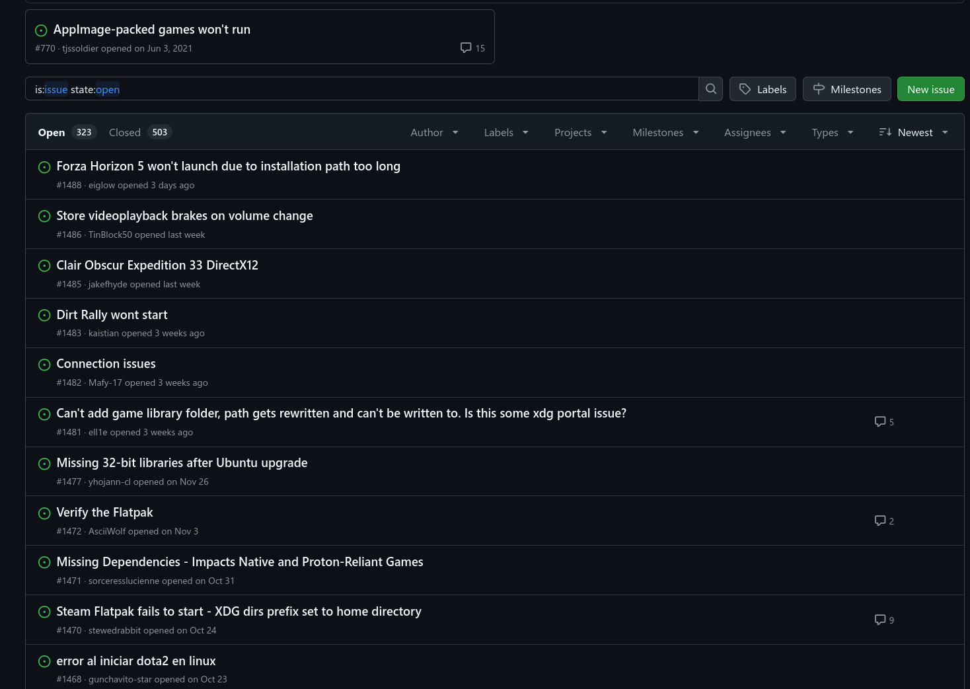Image resolution: width=970 pixels, height=689 pixels.
Task: Open author profile gunchavito-star
Action: pyautogui.click(x=120, y=680)
